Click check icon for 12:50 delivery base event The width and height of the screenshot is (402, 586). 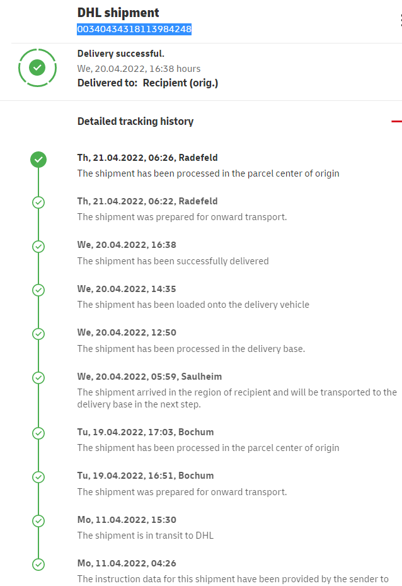pyautogui.click(x=38, y=334)
